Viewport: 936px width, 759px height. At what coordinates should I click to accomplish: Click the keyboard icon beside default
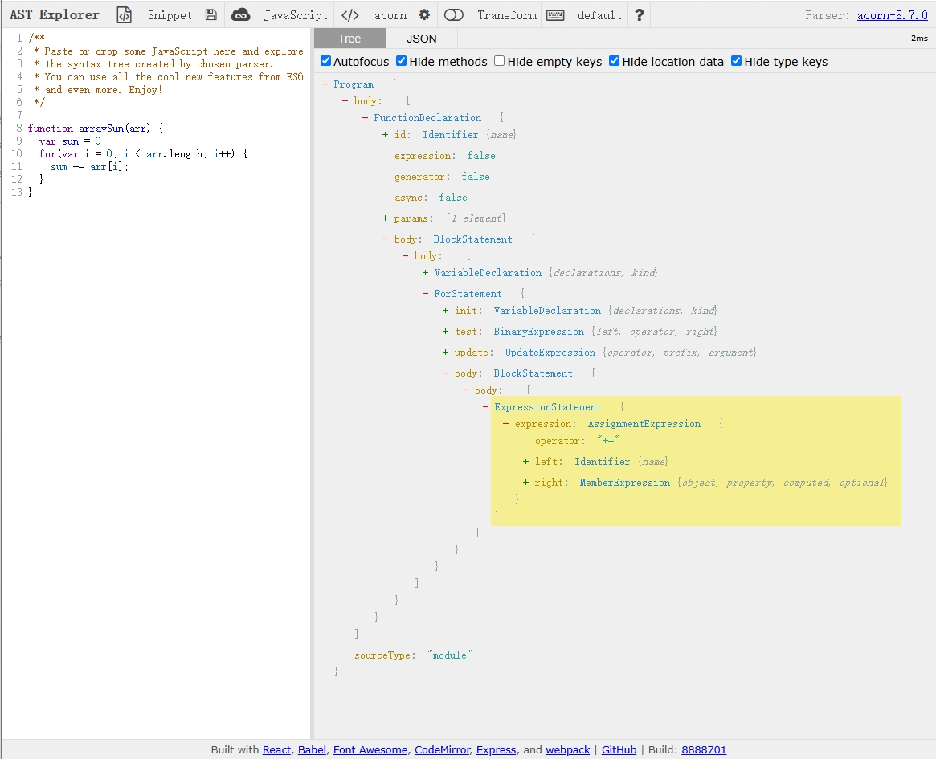tap(554, 15)
